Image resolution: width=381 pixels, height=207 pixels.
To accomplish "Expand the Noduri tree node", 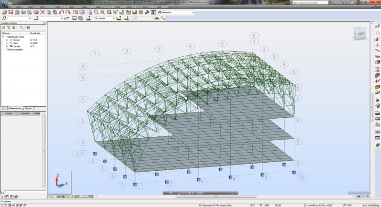I will (x=7, y=40).
